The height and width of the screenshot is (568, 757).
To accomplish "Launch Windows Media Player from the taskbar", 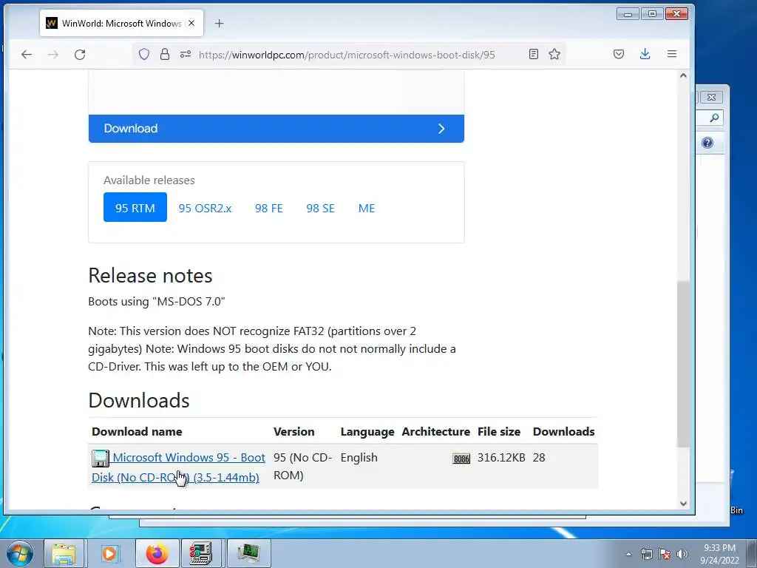I will [x=109, y=553].
